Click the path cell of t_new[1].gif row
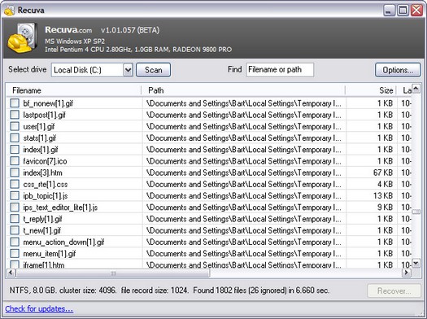Screen dimensions: 427x319 [x=244, y=230]
